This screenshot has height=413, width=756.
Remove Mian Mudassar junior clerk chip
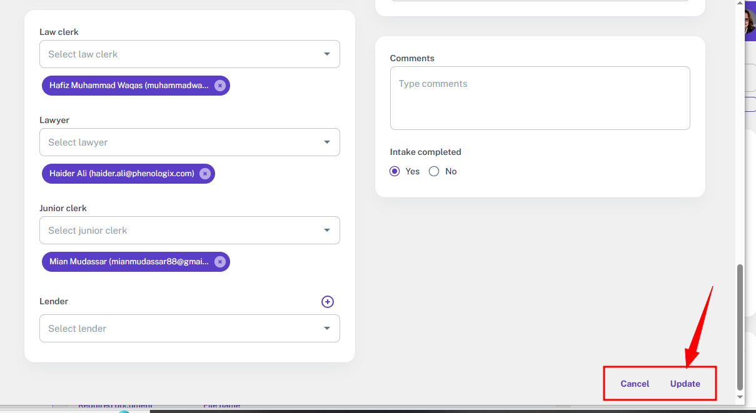[220, 262]
